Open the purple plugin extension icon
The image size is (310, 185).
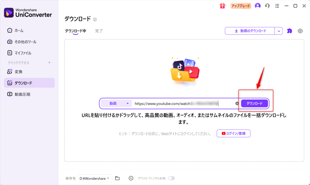point(290,31)
